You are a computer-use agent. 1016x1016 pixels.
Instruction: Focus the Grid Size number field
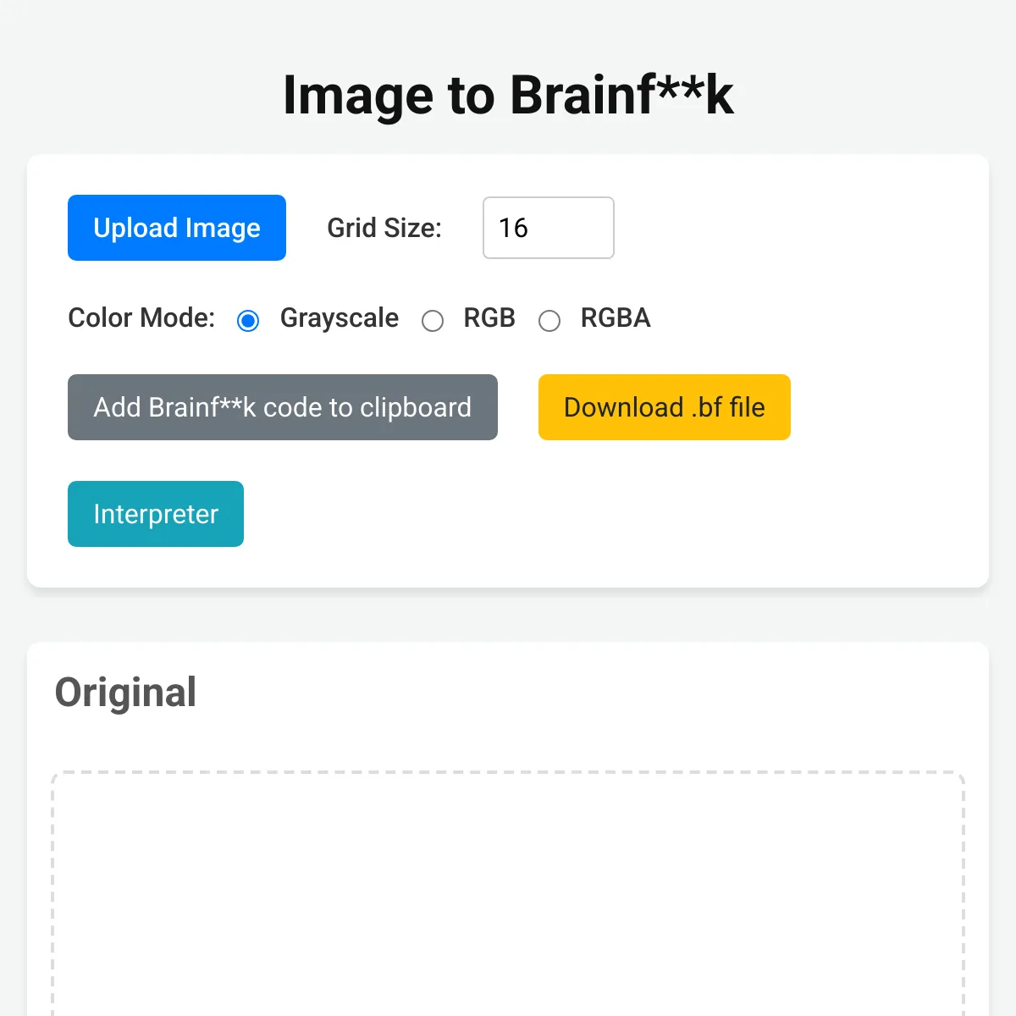pyautogui.click(x=549, y=228)
